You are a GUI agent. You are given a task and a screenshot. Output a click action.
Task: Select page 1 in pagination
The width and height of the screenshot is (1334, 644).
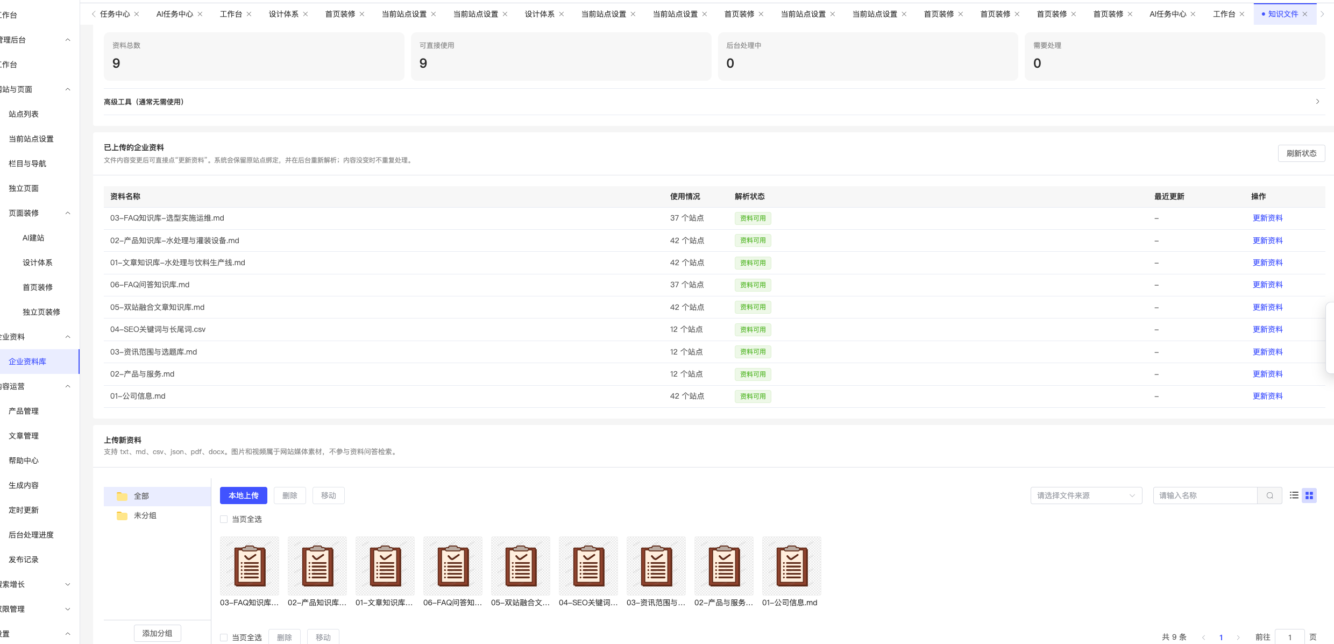[1221, 637]
